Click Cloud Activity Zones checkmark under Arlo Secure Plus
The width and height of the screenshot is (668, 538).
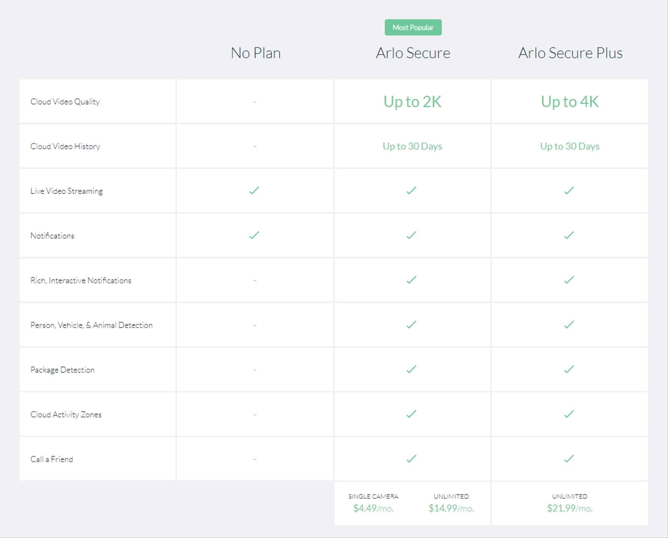(569, 414)
